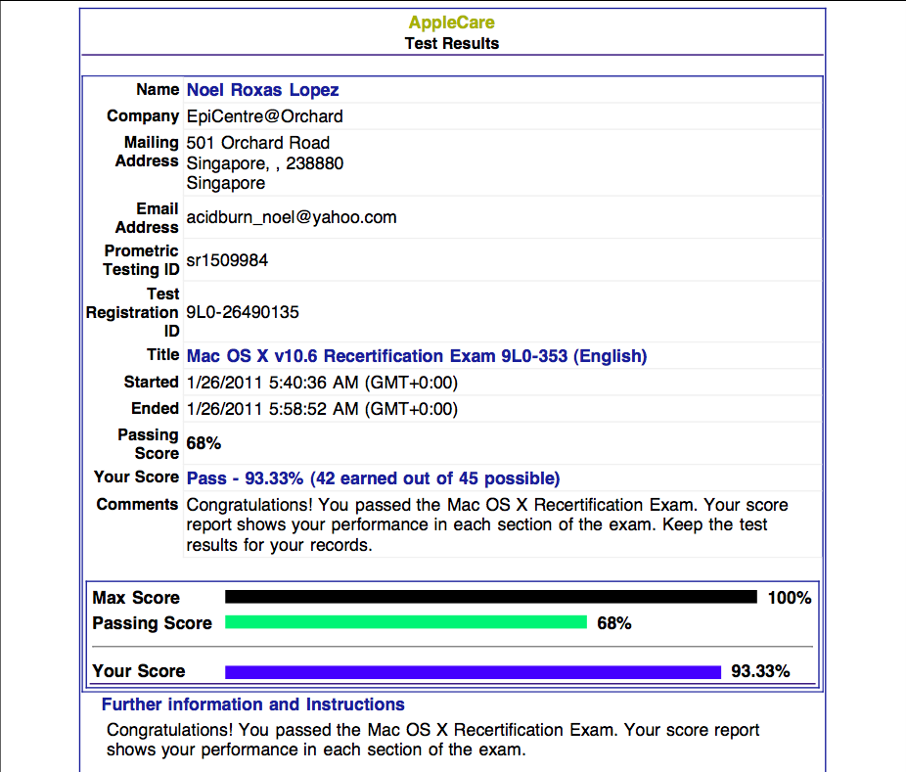Image resolution: width=906 pixels, height=772 pixels.
Task: Click the Noel Roxas Lopez name link
Action: [266, 89]
